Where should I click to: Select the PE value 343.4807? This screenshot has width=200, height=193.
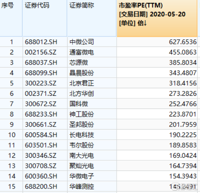[x=183, y=73]
